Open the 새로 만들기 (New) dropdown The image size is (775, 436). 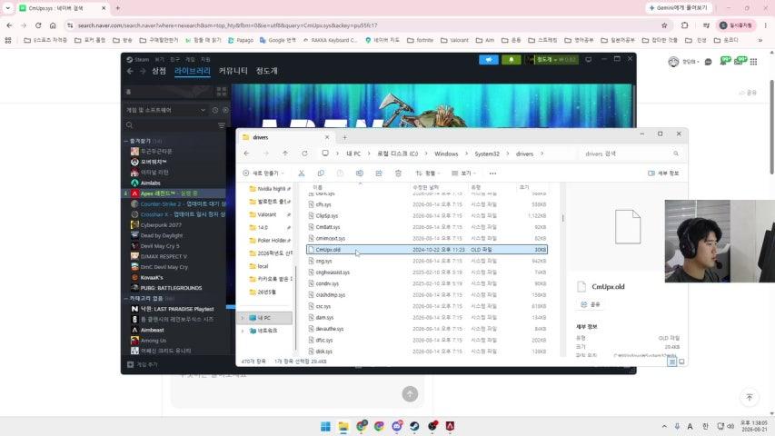pos(263,173)
